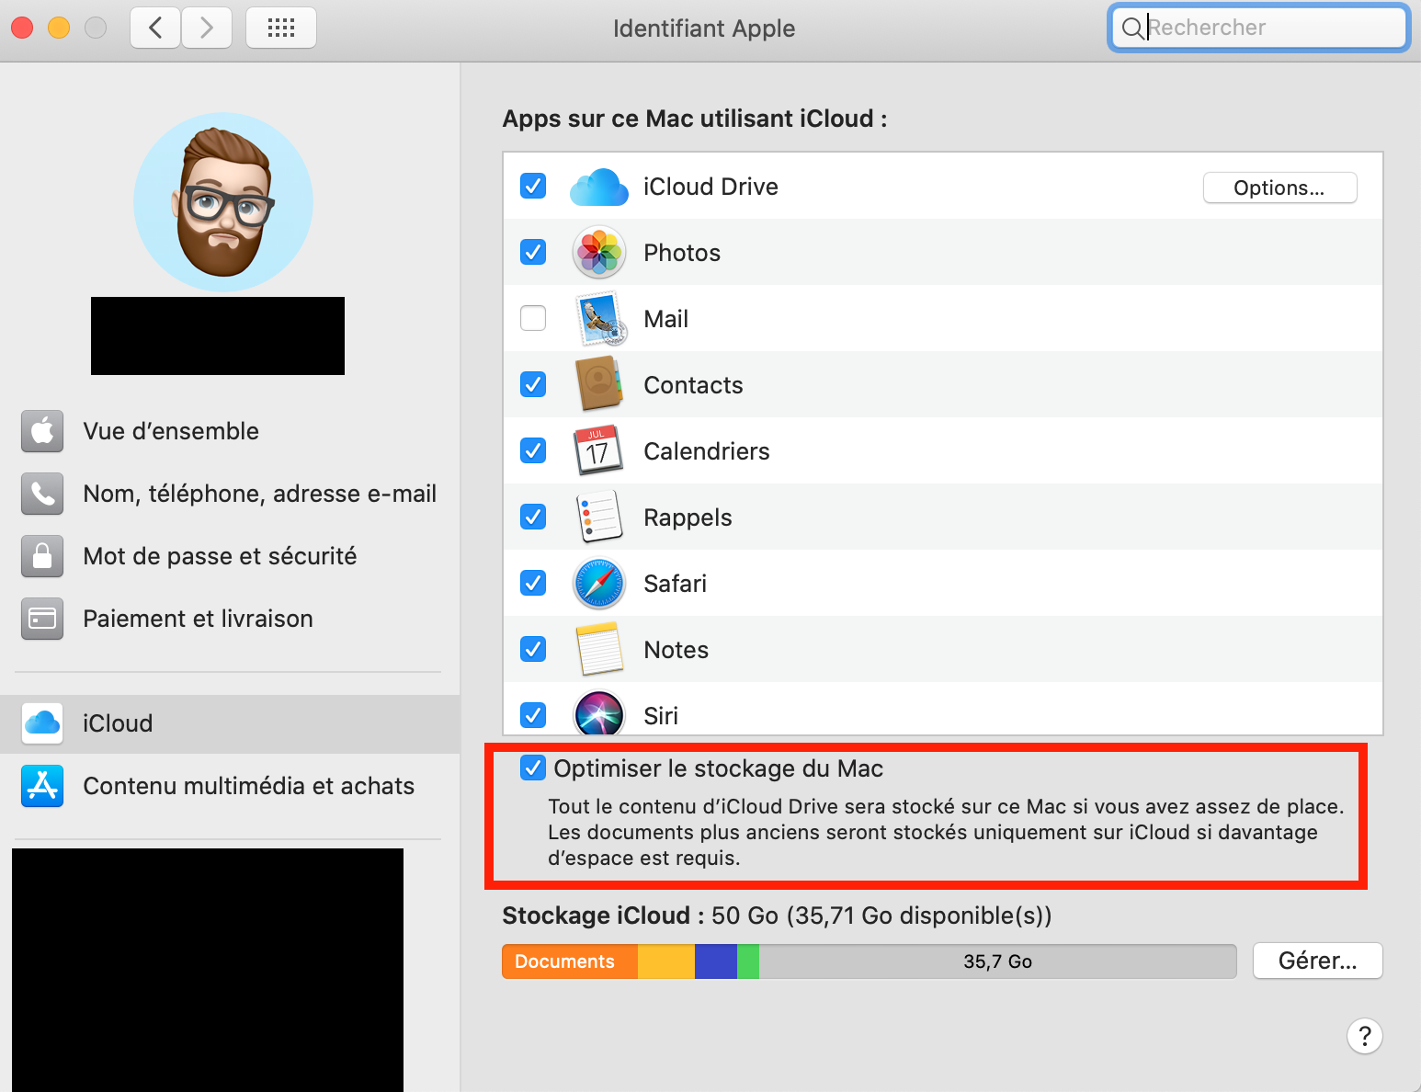The height and width of the screenshot is (1092, 1421).
Task: Uncheck the Siri checkbox
Action: tap(533, 714)
